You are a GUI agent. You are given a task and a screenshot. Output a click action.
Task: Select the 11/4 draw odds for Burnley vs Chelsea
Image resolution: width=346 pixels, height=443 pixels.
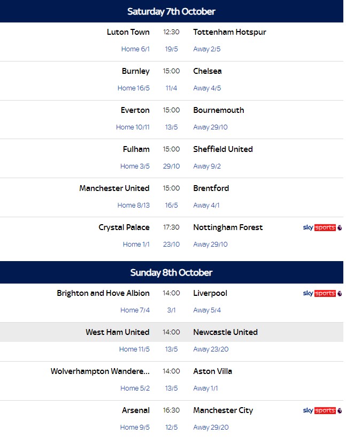171,88
